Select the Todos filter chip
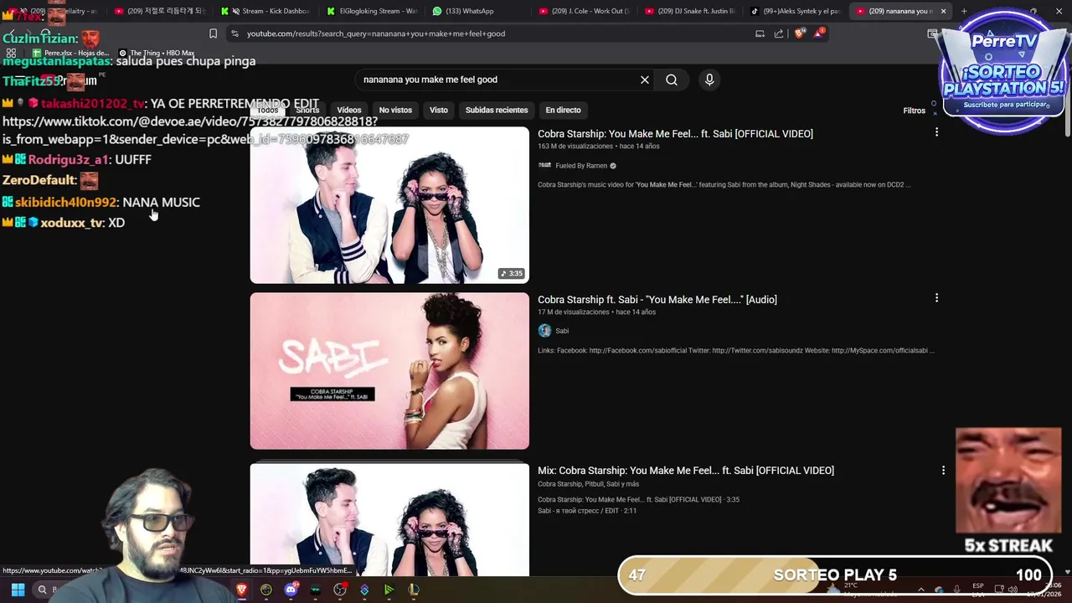Image resolution: width=1072 pixels, height=603 pixels. click(268, 110)
